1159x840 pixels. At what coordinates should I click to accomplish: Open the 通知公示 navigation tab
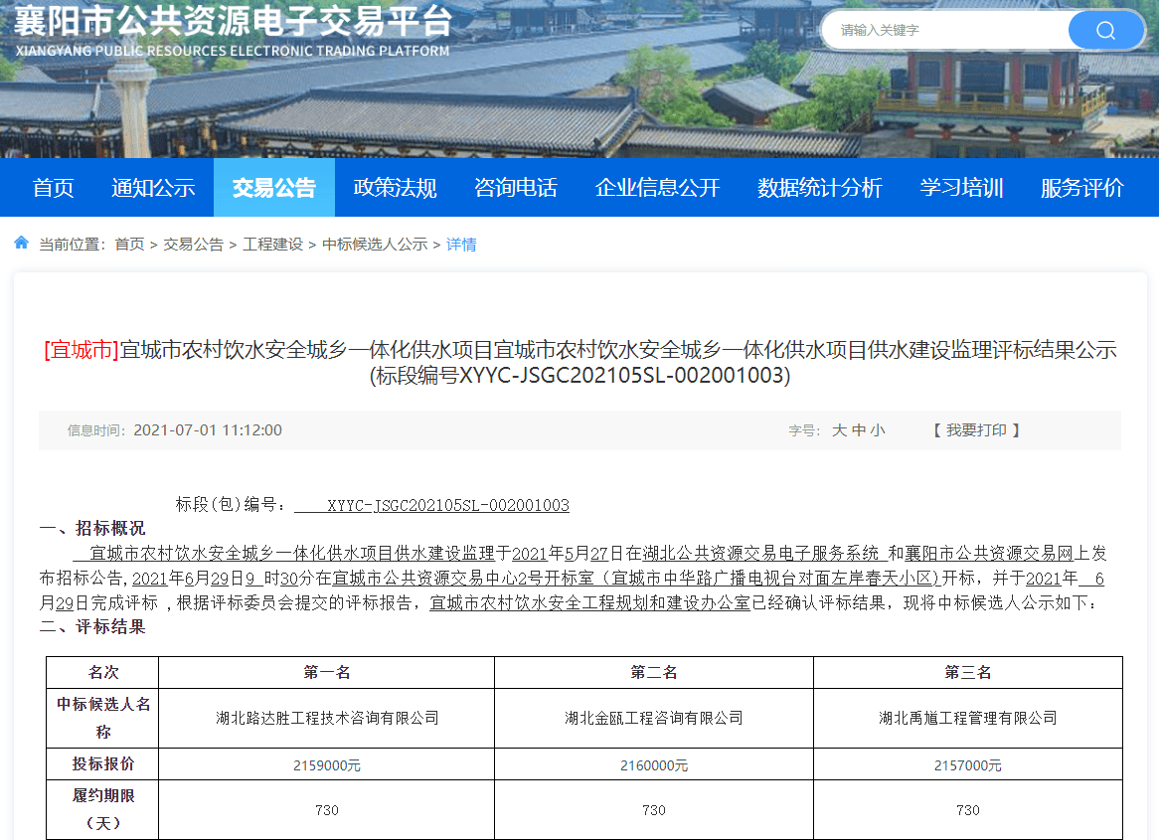click(x=153, y=188)
